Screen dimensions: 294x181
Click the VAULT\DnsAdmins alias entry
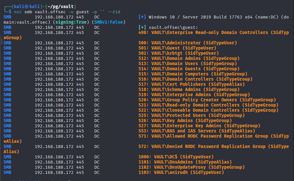tap(185, 162)
